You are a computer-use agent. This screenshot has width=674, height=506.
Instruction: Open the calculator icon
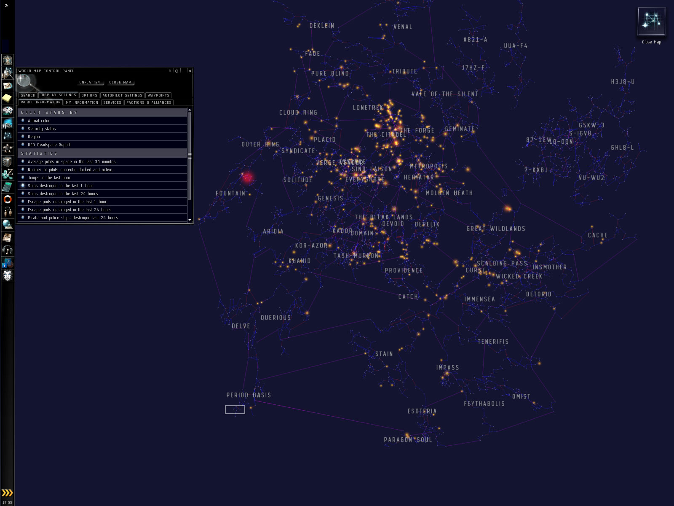click(x=8, y=187)
